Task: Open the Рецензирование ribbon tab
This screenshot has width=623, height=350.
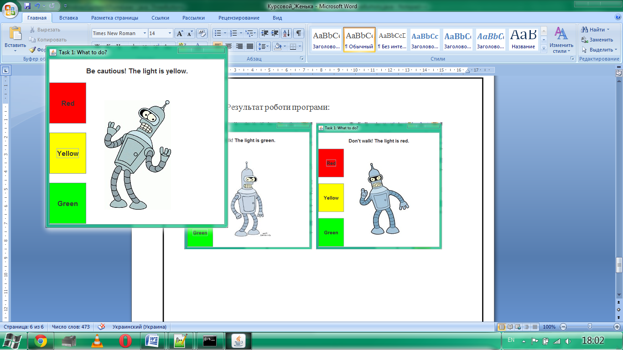Action: click(239, 18)
